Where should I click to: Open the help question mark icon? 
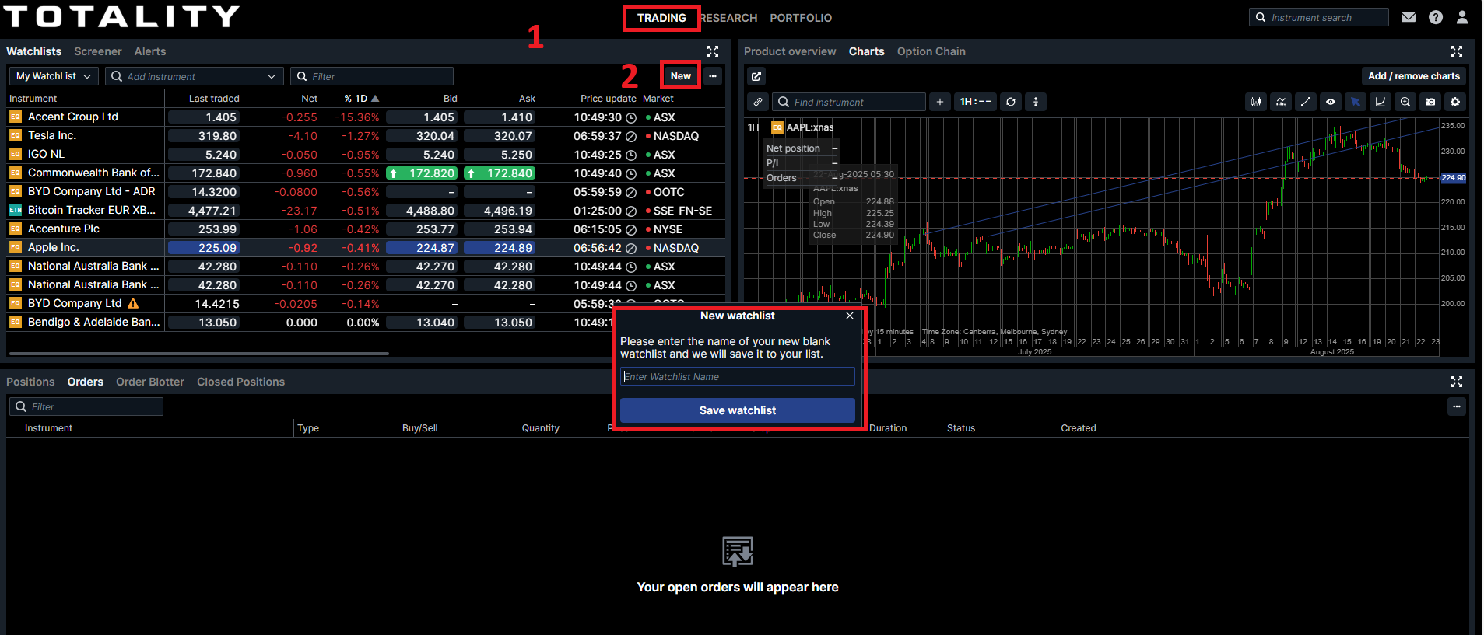(1436, 17)
